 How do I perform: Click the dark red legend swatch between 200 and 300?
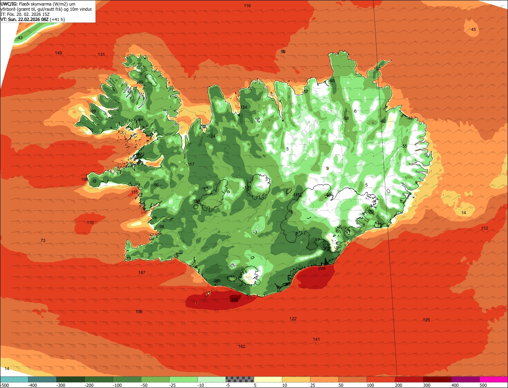point(409,379)
